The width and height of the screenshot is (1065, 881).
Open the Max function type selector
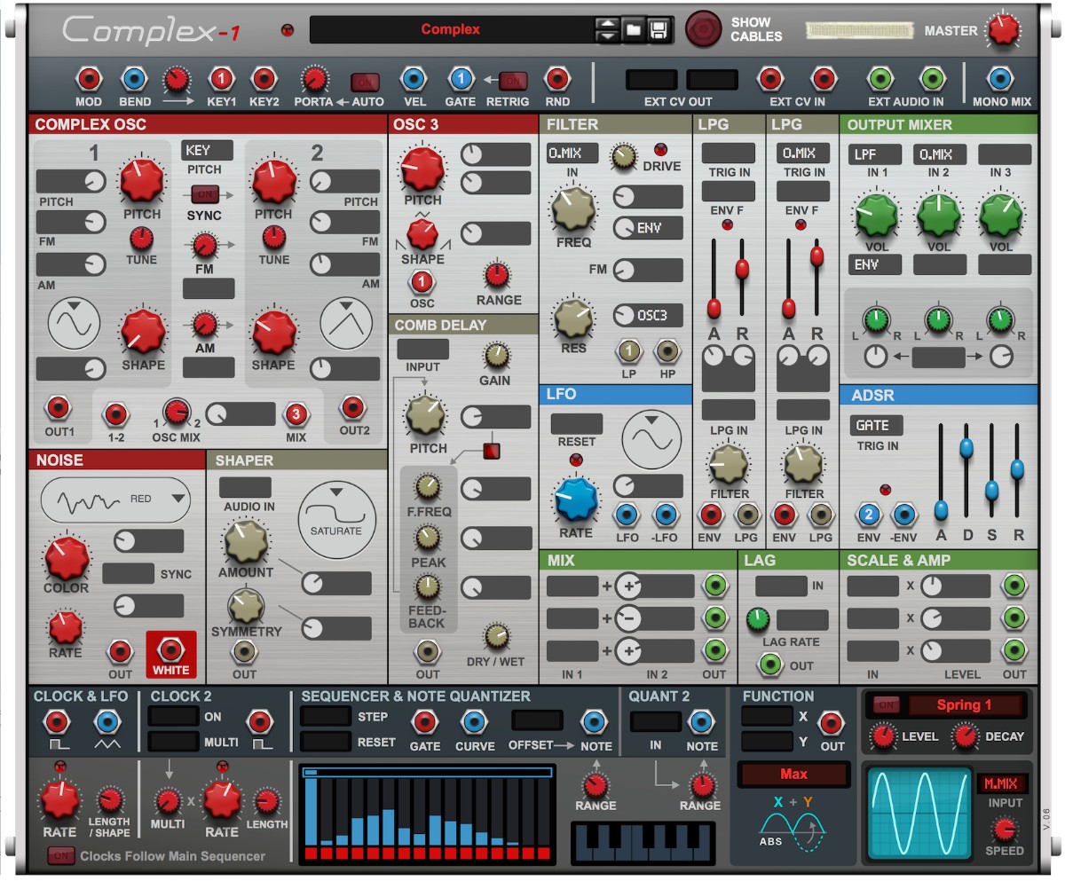pos(793,775)
